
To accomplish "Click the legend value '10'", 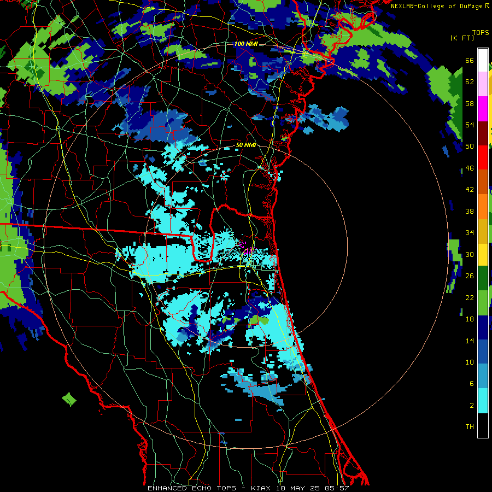I will pos(470,362).
